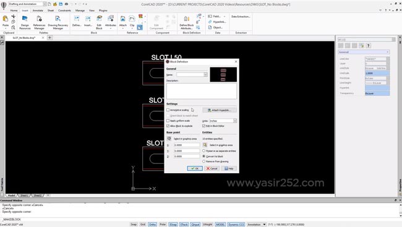
Task: Click the base point X coordinate field
Action: point(187,145)
